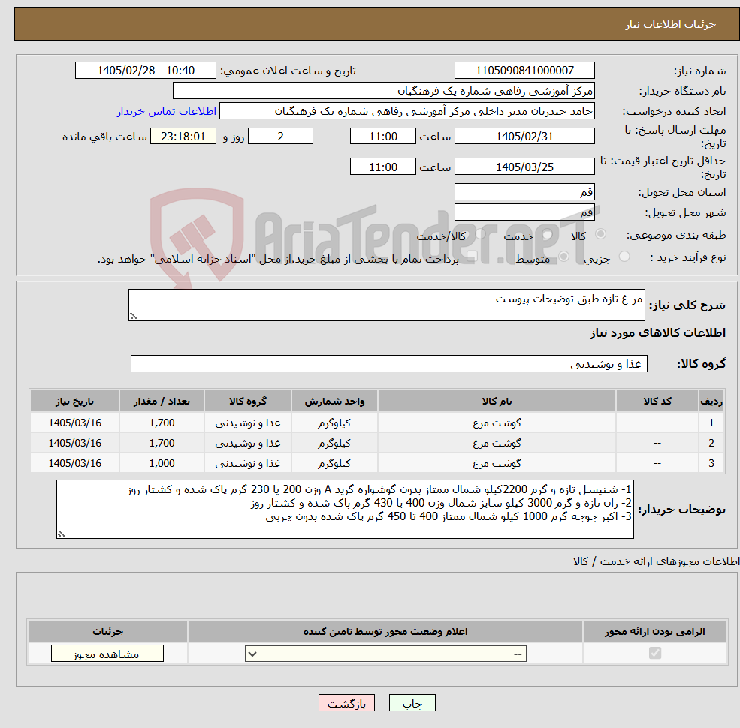740x728 pixels.
Task: Click the گروه کالا column header
Action: pyautogui.click(x=248, y=402)
